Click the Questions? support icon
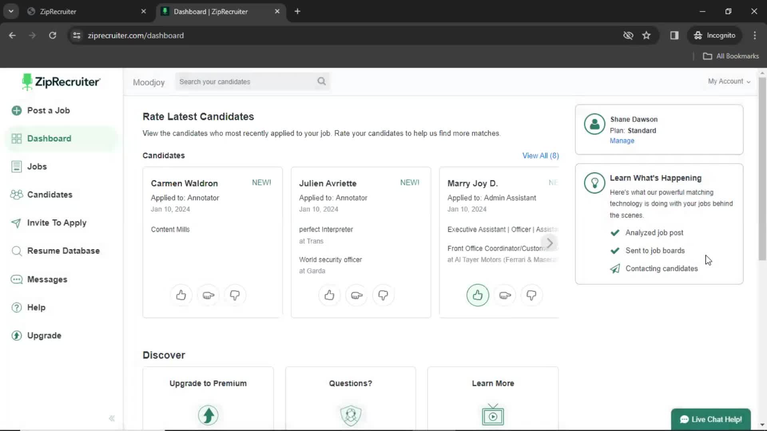767x431 pixels. point(351,415)
